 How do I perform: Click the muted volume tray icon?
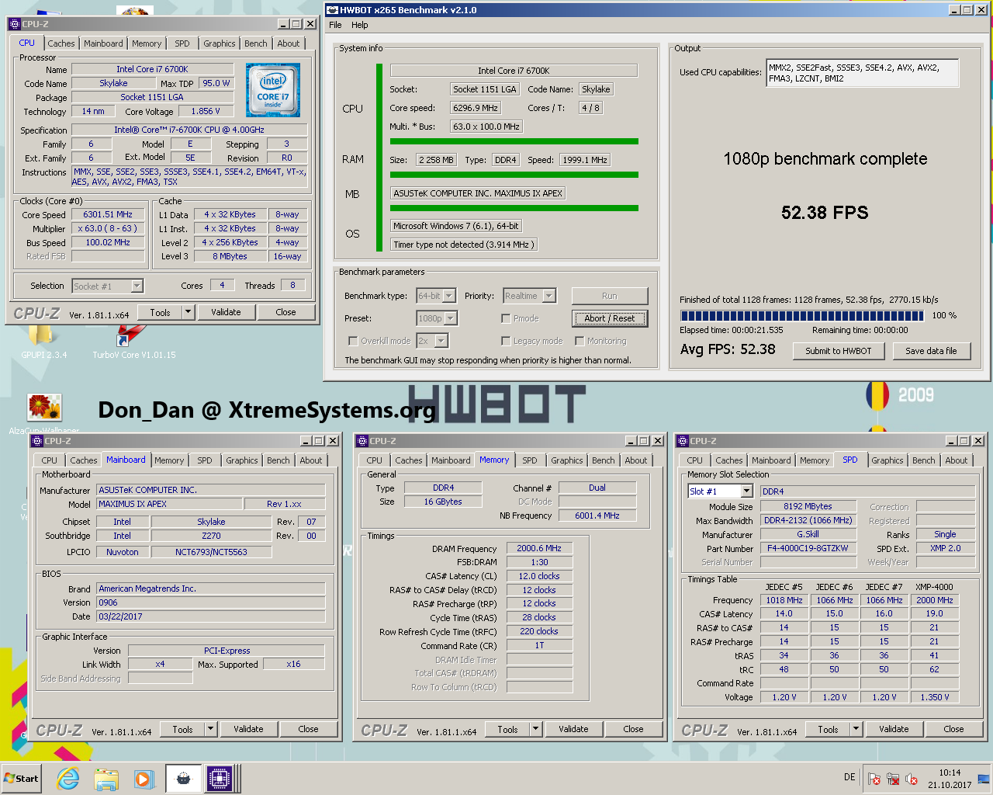(x=912, y=779)
